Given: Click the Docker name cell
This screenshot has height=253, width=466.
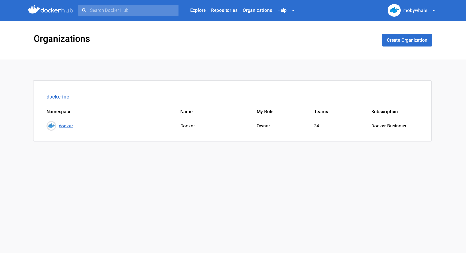Looking at the screenshot, I should 187,126.
